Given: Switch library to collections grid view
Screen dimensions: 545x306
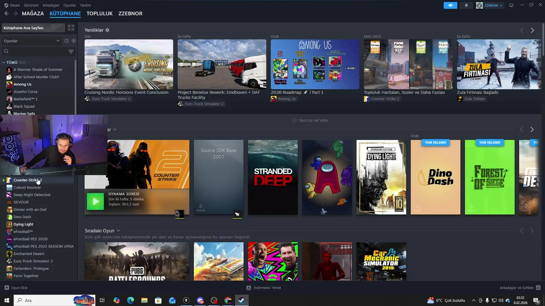Looking at the screenshot, I should click(71, 28).
